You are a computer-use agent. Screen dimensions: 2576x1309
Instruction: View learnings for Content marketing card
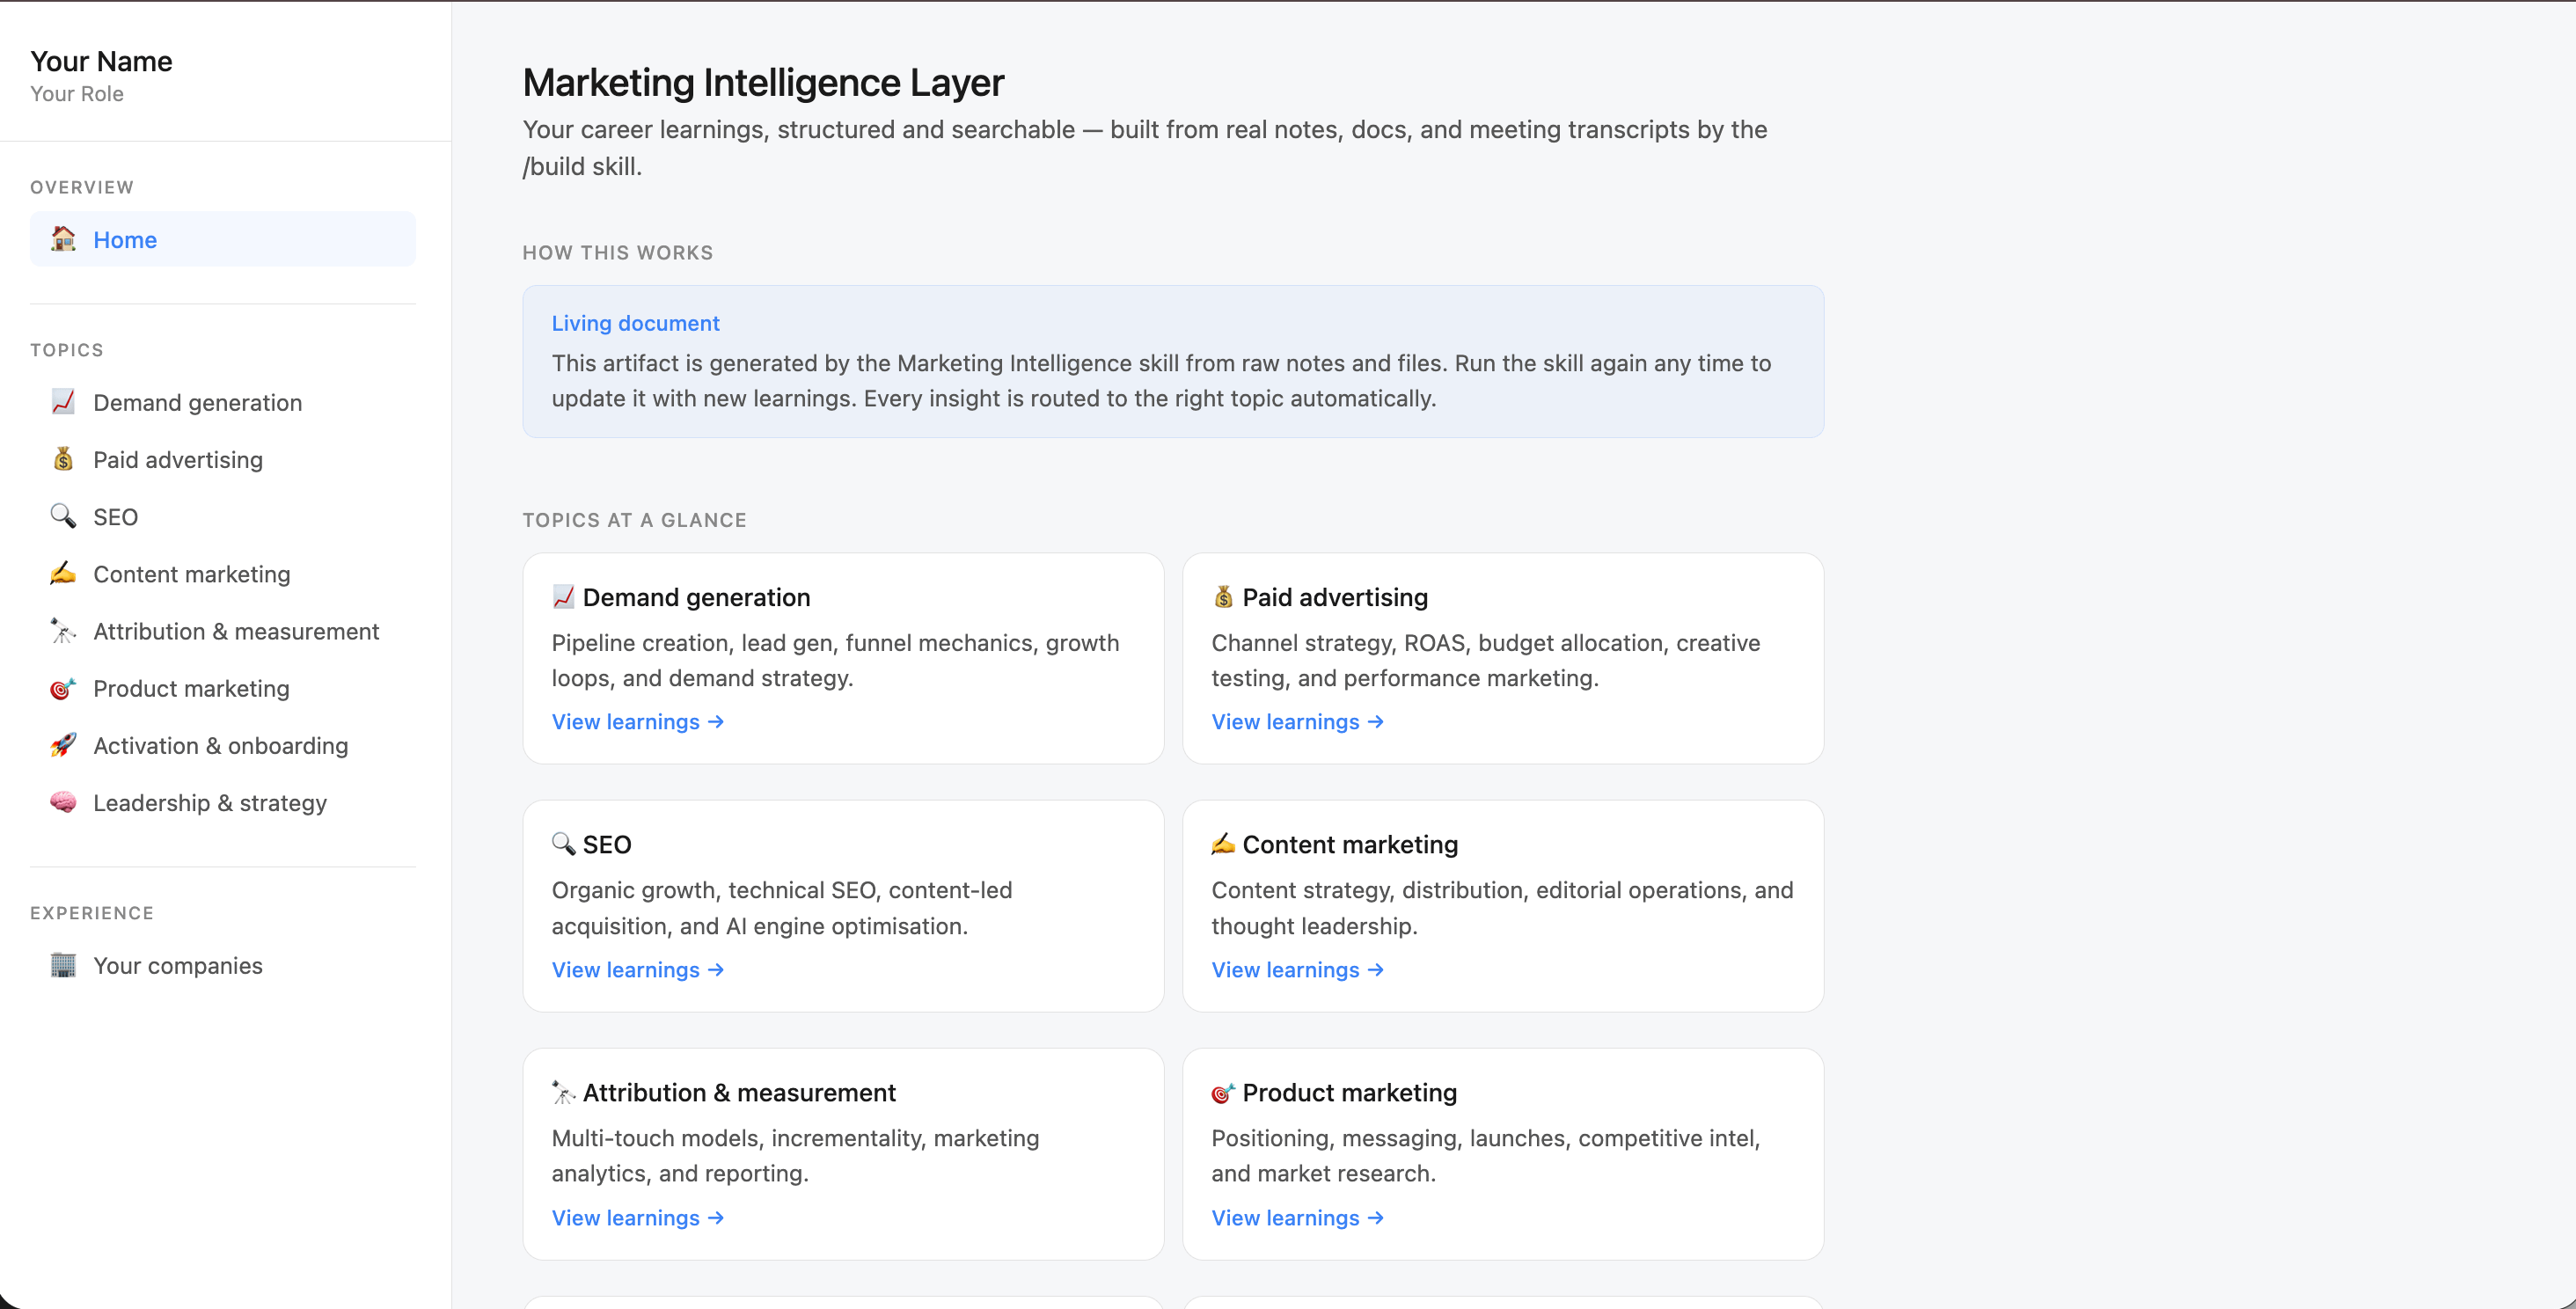point(1298,969)
